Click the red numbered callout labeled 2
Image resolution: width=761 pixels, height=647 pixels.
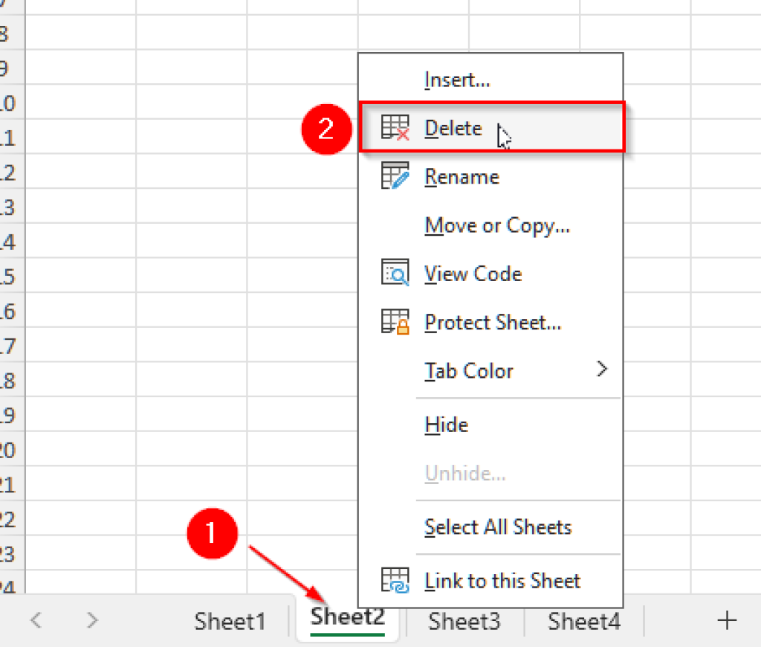(326, 129)
